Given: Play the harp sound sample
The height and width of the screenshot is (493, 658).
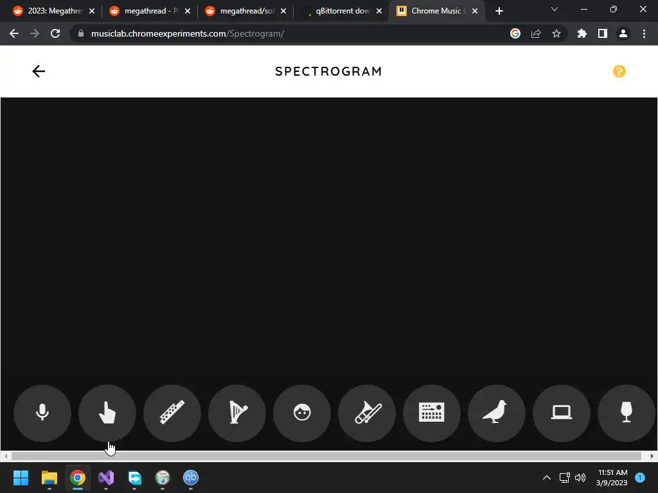Looking at the screenshot, I should point(237,413).
